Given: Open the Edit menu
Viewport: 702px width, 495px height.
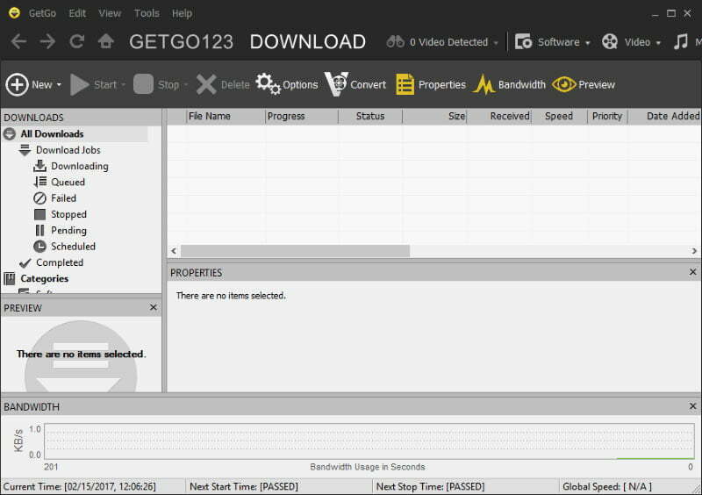Looking at the screenshot, I should click(77, 13).
